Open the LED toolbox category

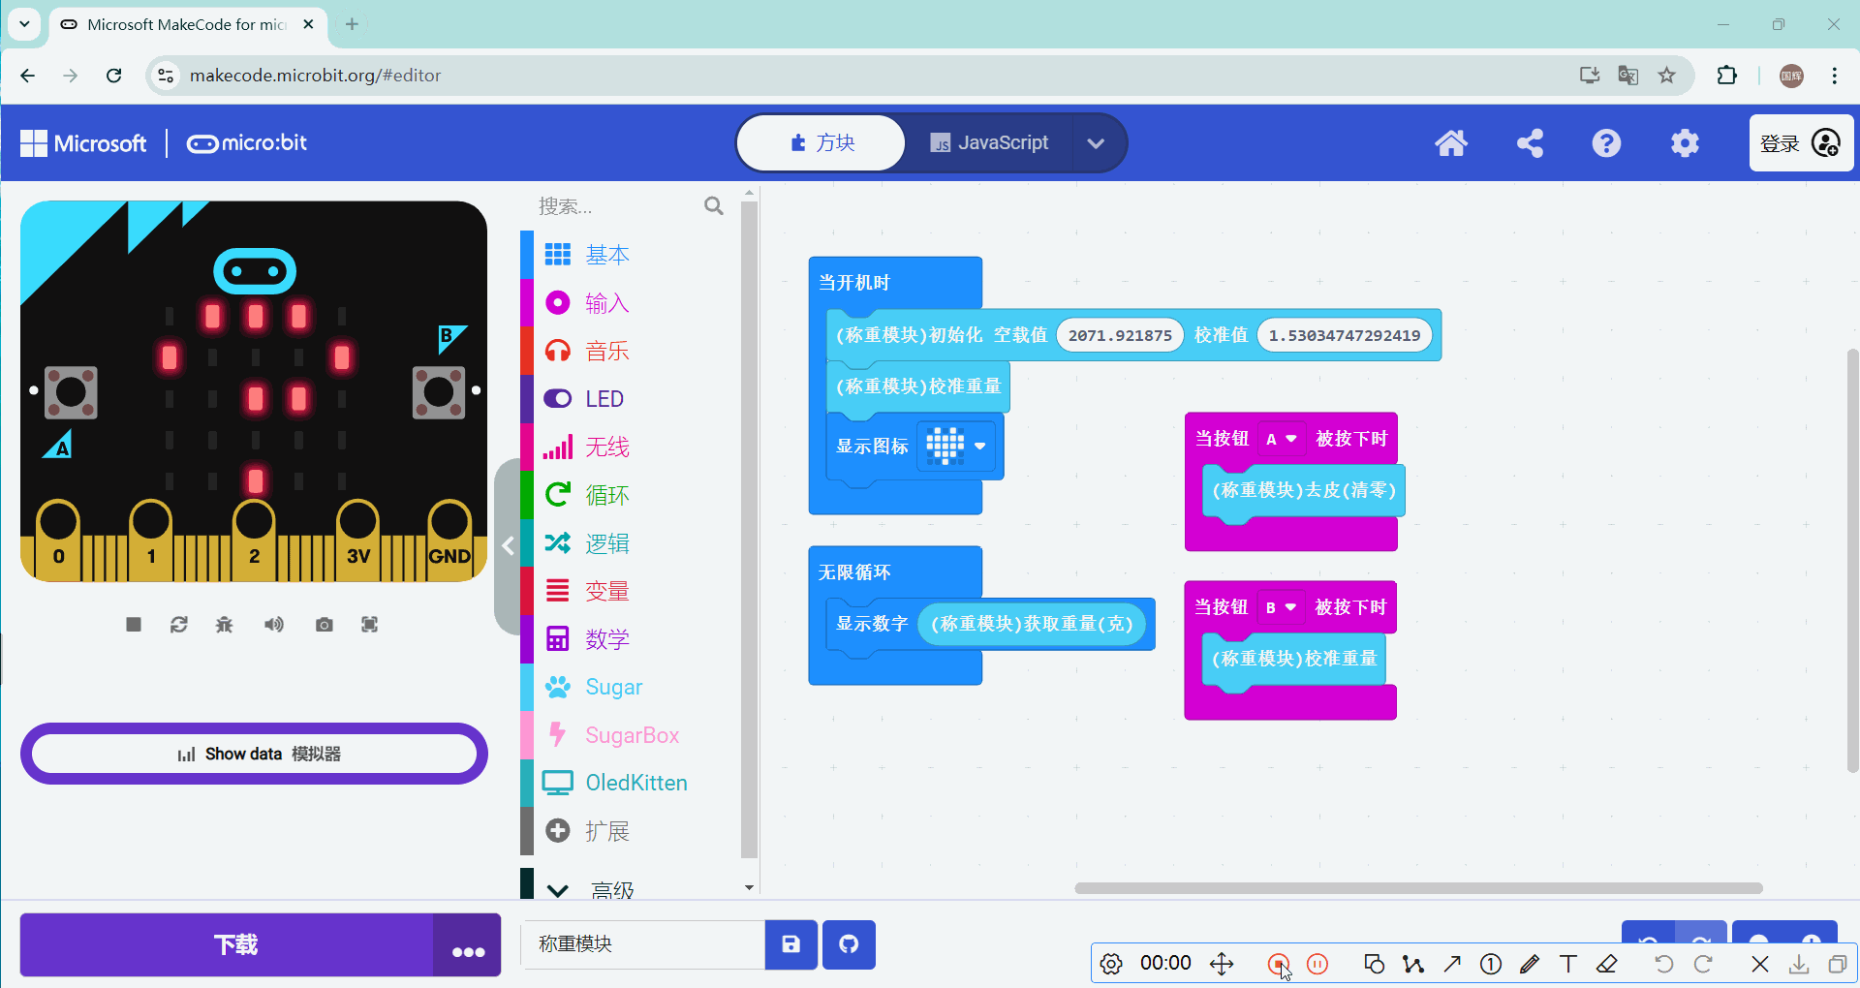631,399
